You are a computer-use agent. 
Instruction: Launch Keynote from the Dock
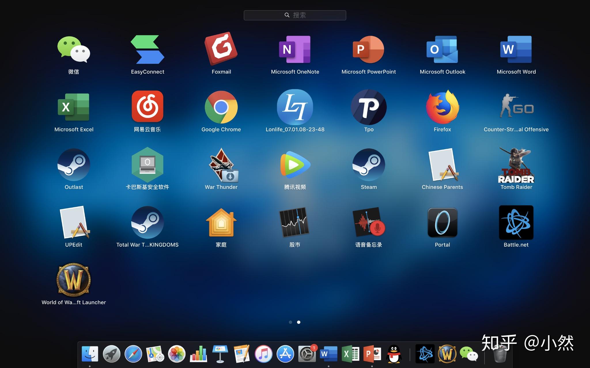pyautogui.click(x=220, y=354)
